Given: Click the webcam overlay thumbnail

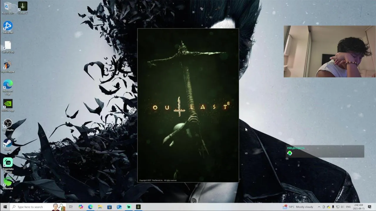Looking at the screenshot, I should [330, 52].
